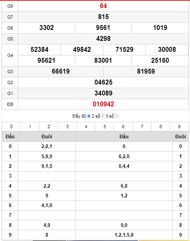The width and height of the screenshot is (190, 241).
Task: Click digit 5 filter cell
Action: coord(105,127)
